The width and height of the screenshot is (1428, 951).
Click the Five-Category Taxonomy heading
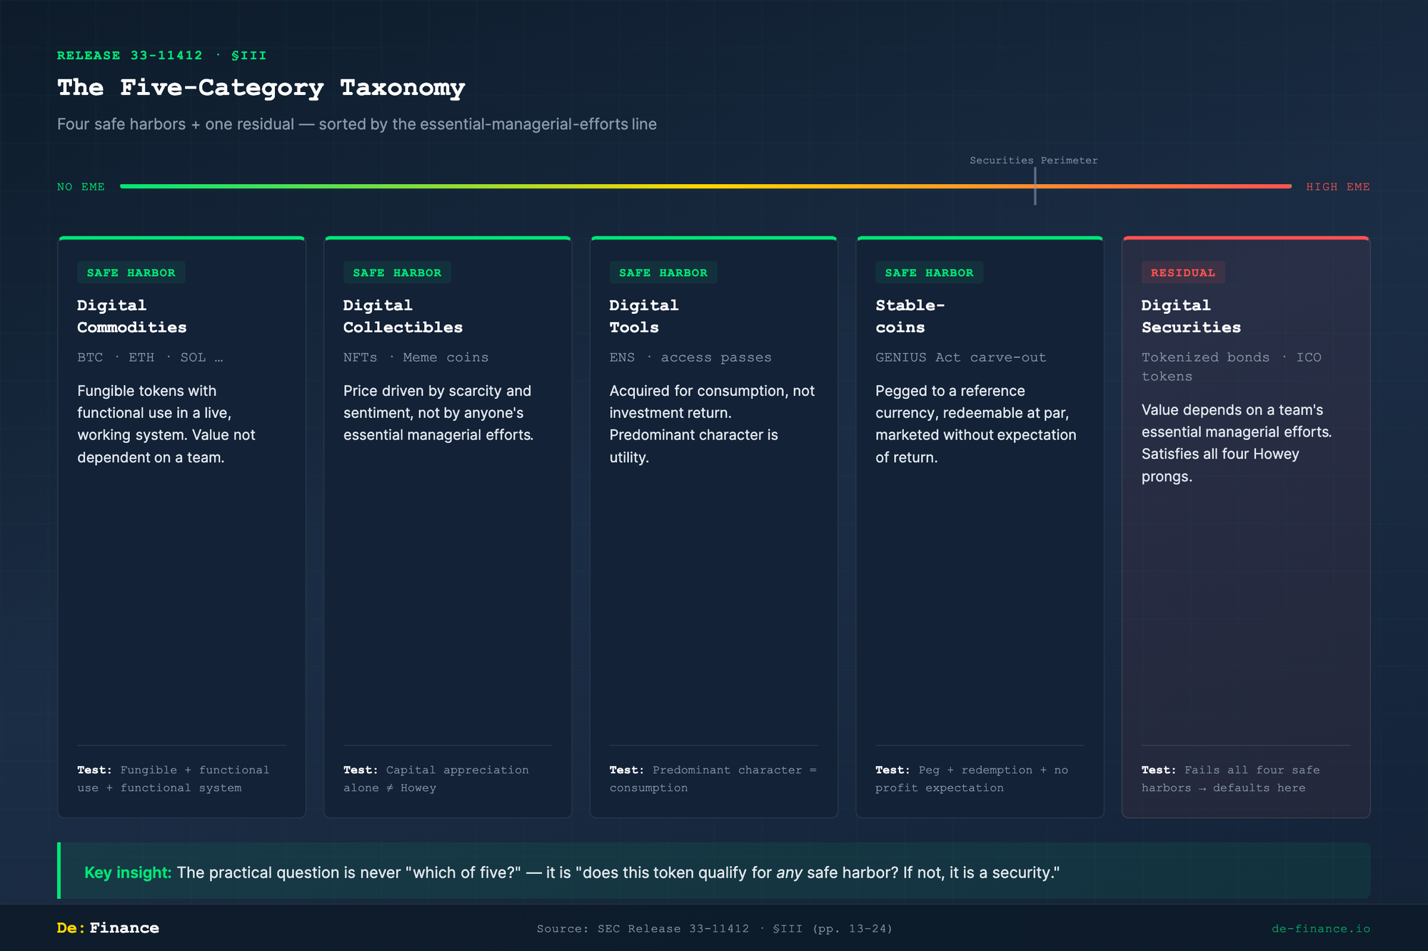click(x=261, y=88)
